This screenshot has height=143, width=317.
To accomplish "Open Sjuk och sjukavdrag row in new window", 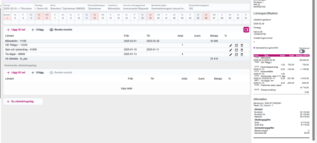I will point(236,50).
